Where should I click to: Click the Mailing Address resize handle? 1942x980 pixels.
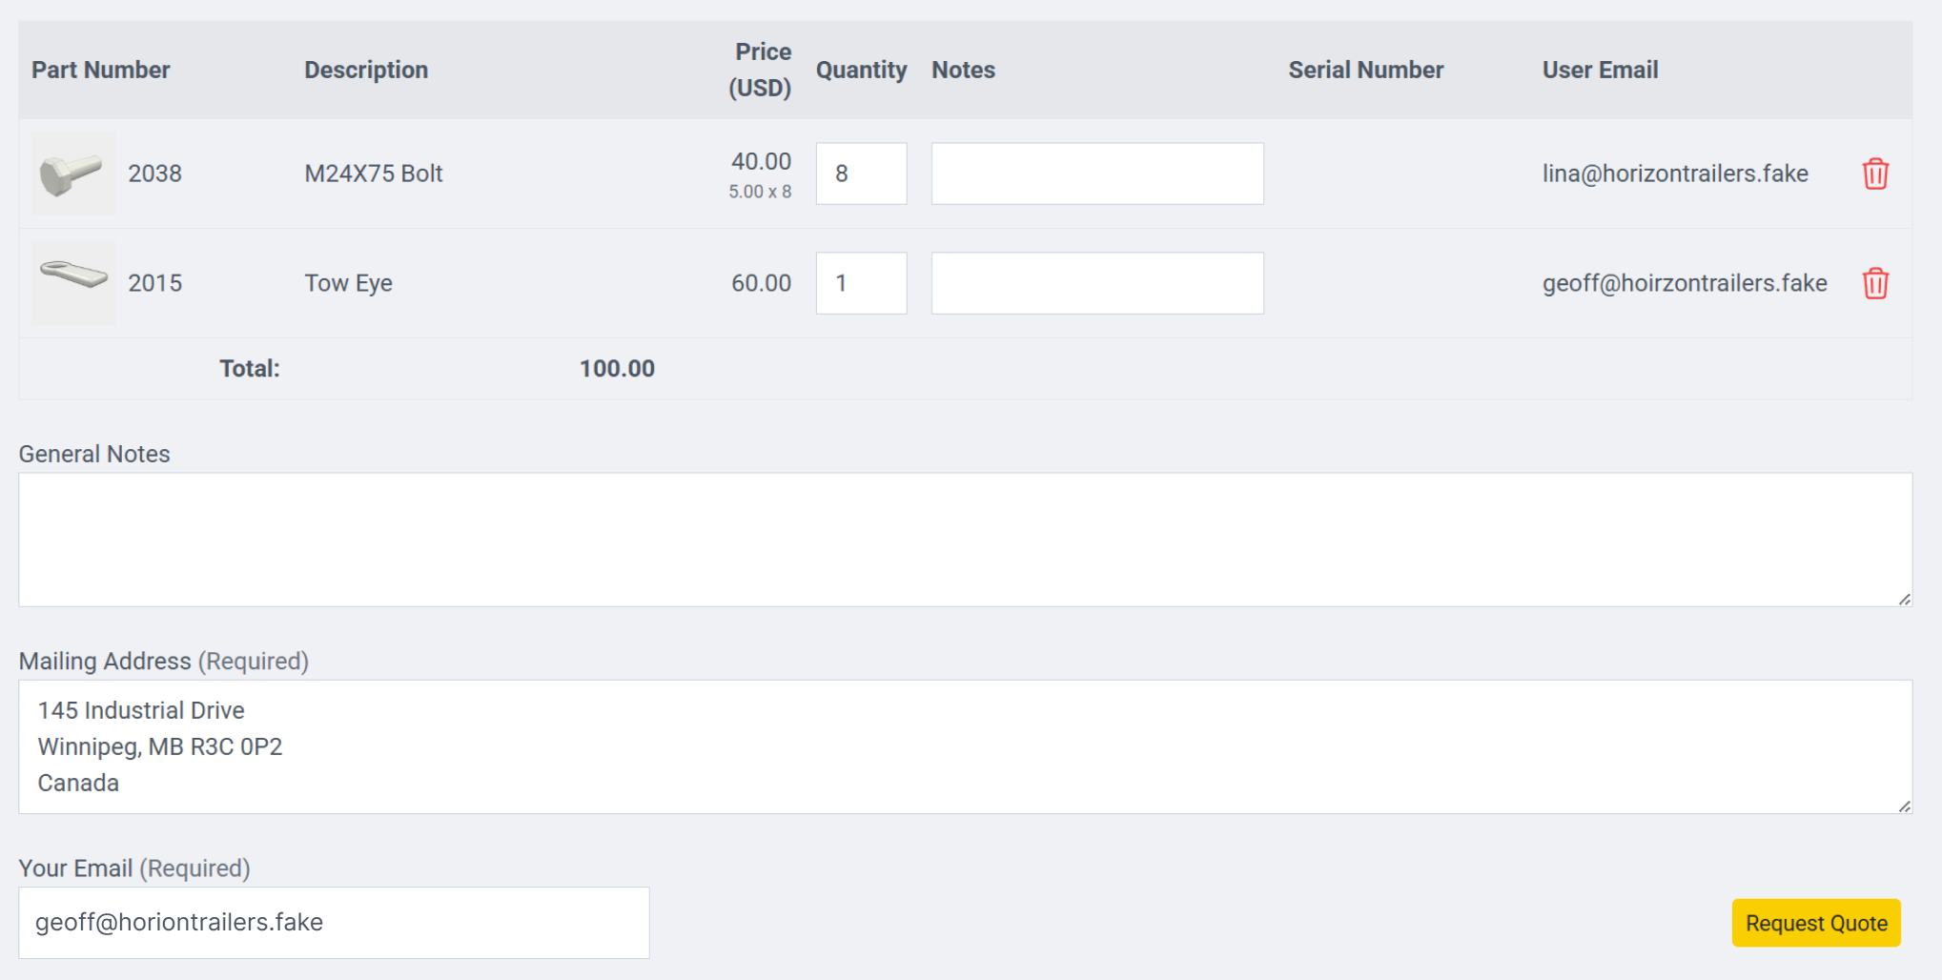tap(1904, 806)
